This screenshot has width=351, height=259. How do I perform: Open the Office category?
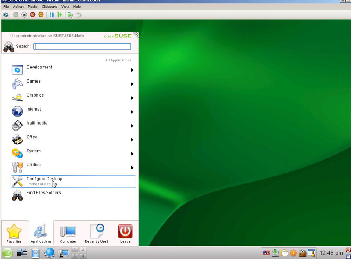coord(73,139)
